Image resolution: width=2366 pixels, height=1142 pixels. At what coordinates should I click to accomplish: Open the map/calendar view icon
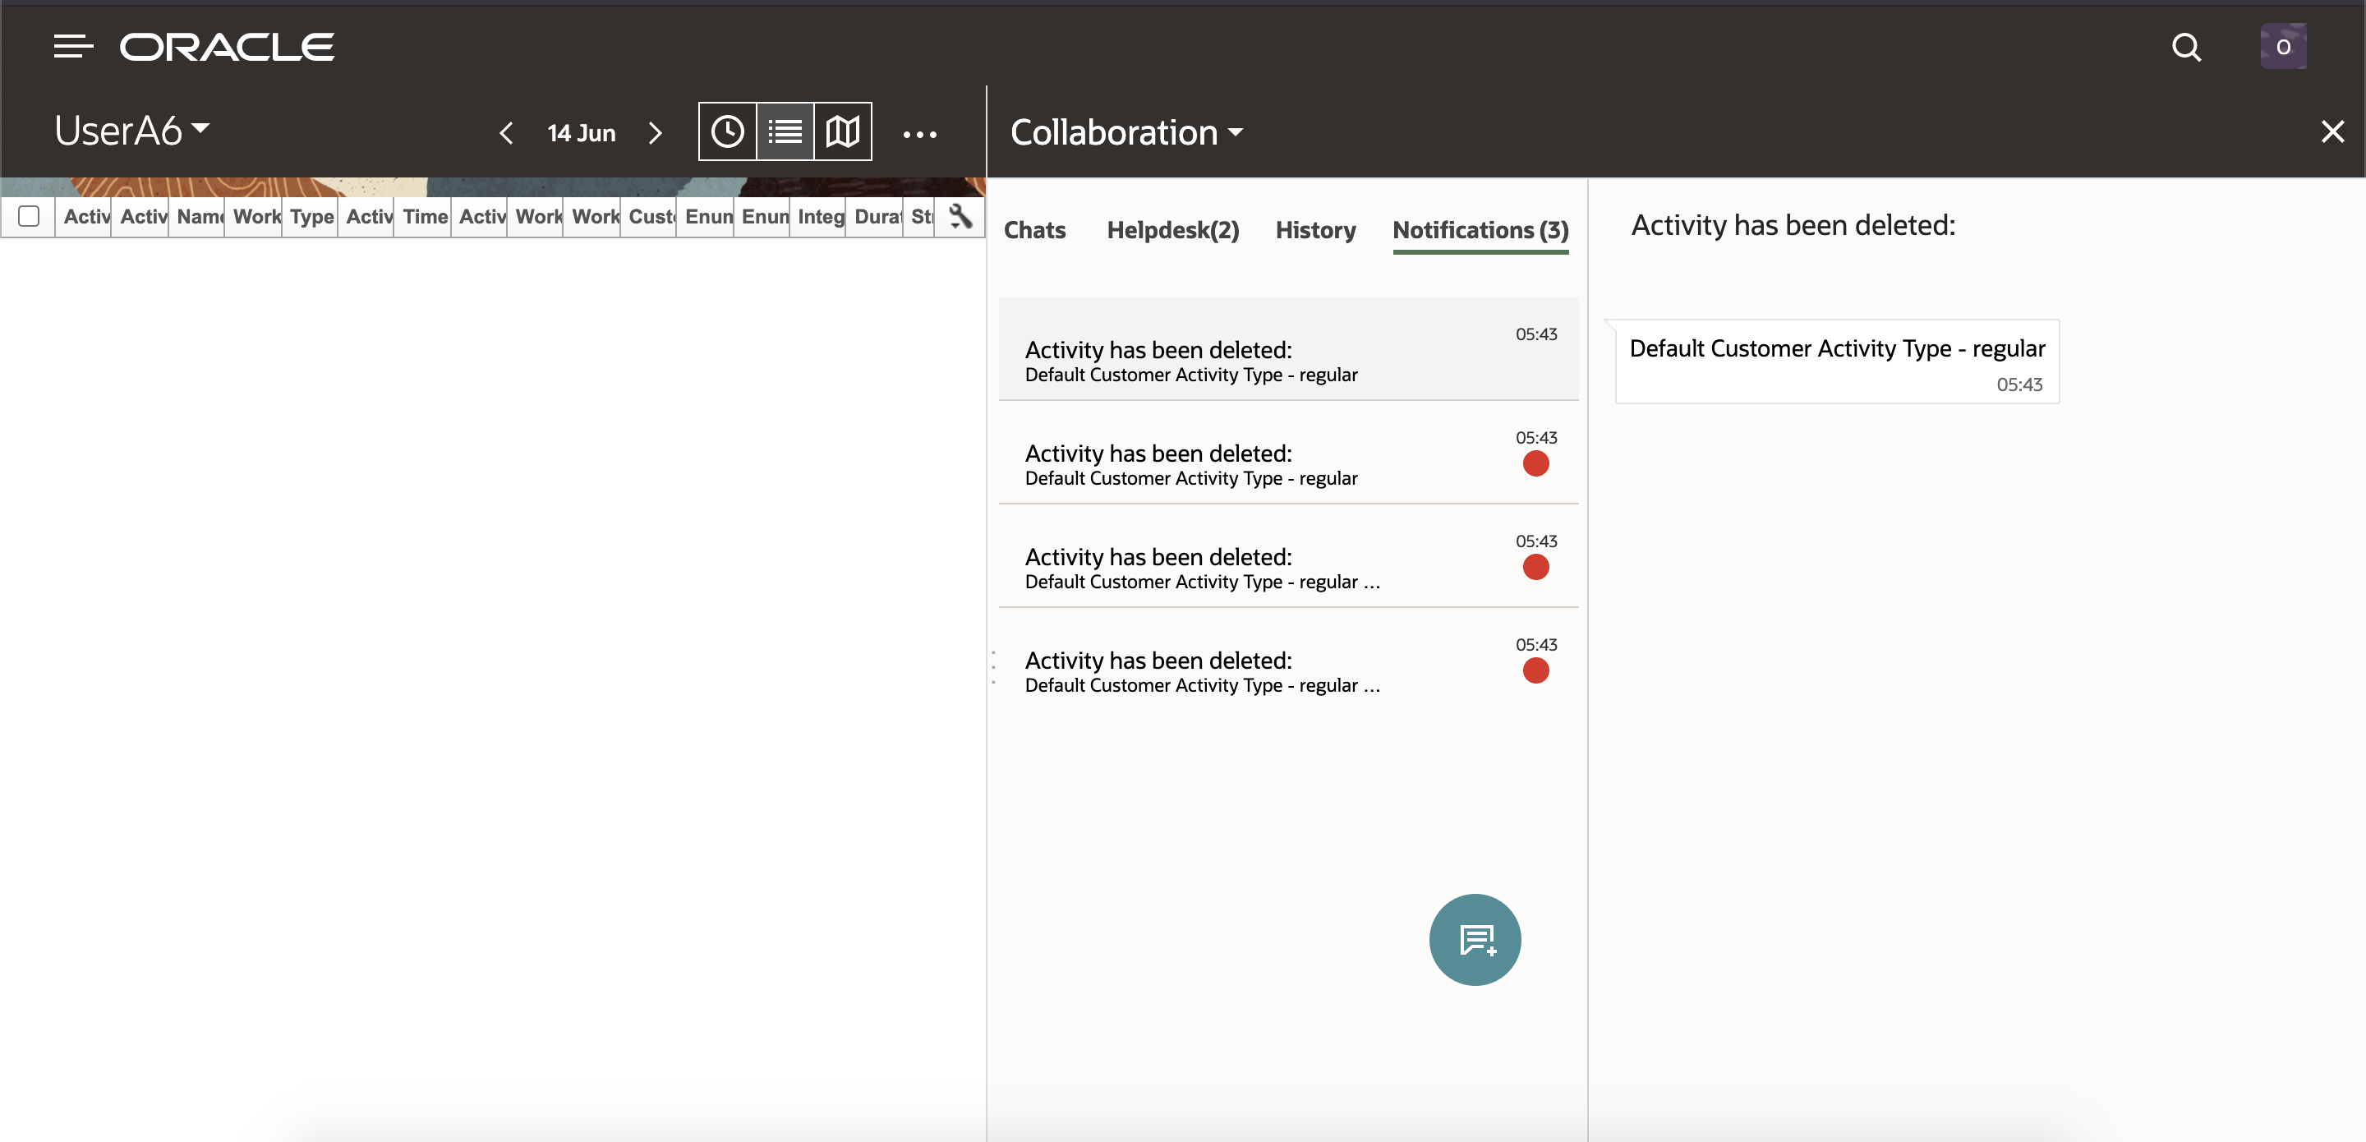(x=840, y=131)
